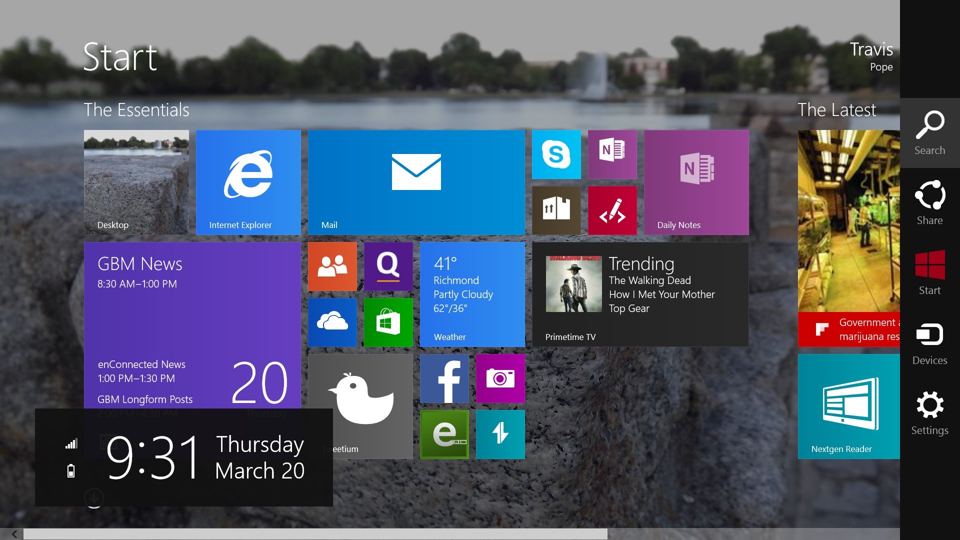Screen dimensions: 960x540
Task: Click the 9:31 clock time
Action: [x=152, y=457]
